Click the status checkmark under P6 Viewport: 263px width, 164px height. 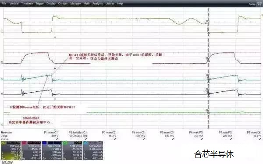202,139
